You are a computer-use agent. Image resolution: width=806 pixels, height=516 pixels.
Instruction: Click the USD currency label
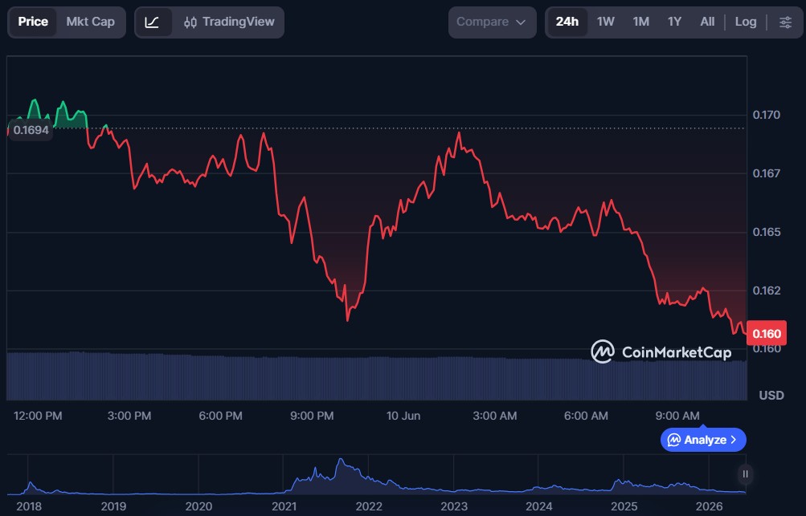click(x=771, y=396)
